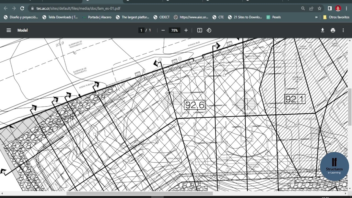Open the CTE bookmark
The width and height of the screenshot is (352, 198).
pos(218,17)
